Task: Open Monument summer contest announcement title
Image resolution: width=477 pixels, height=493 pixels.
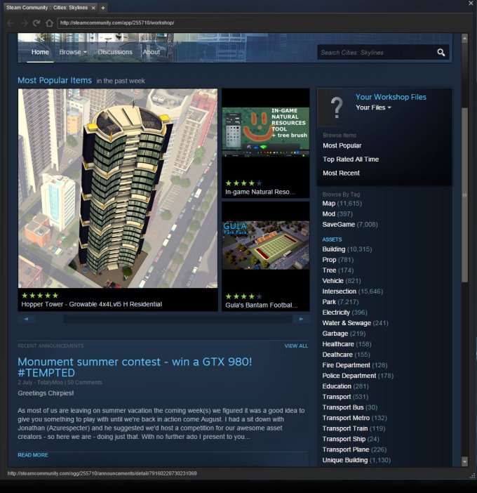Action: 135,367
